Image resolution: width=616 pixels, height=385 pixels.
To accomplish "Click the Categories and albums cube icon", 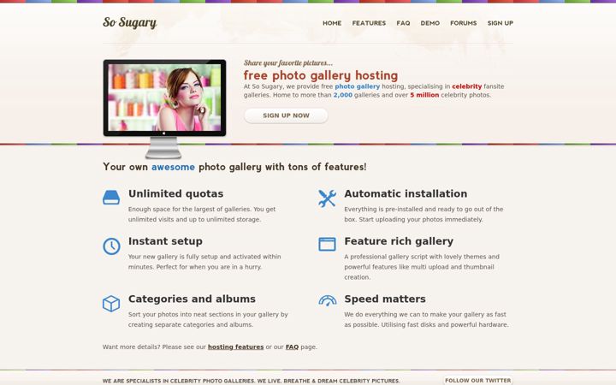I will click(111, 304).
